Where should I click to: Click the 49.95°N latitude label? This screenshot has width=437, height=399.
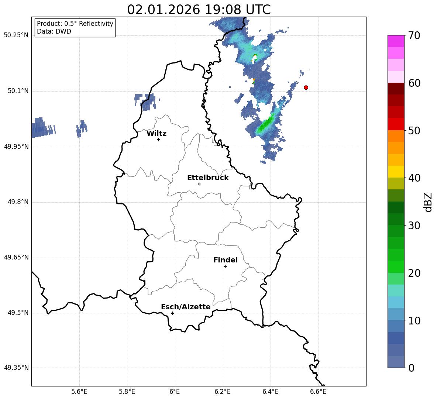[x=16, y=147]
